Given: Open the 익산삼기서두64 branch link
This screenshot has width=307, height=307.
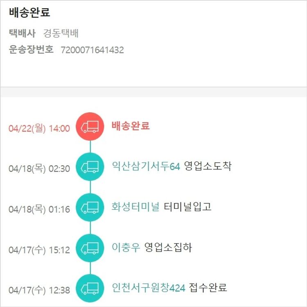Looking at the screenshot, I should [146, 166].
